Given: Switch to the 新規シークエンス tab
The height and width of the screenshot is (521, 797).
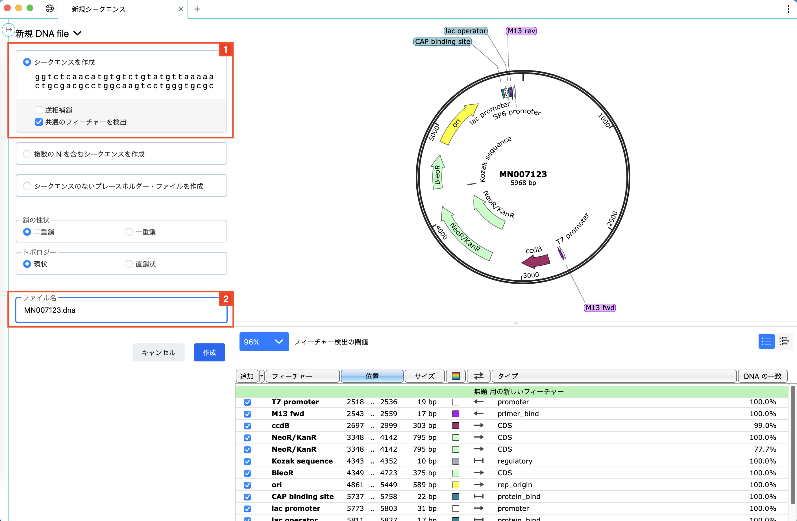Looking at the screenshot, I should tap(97, 9).
